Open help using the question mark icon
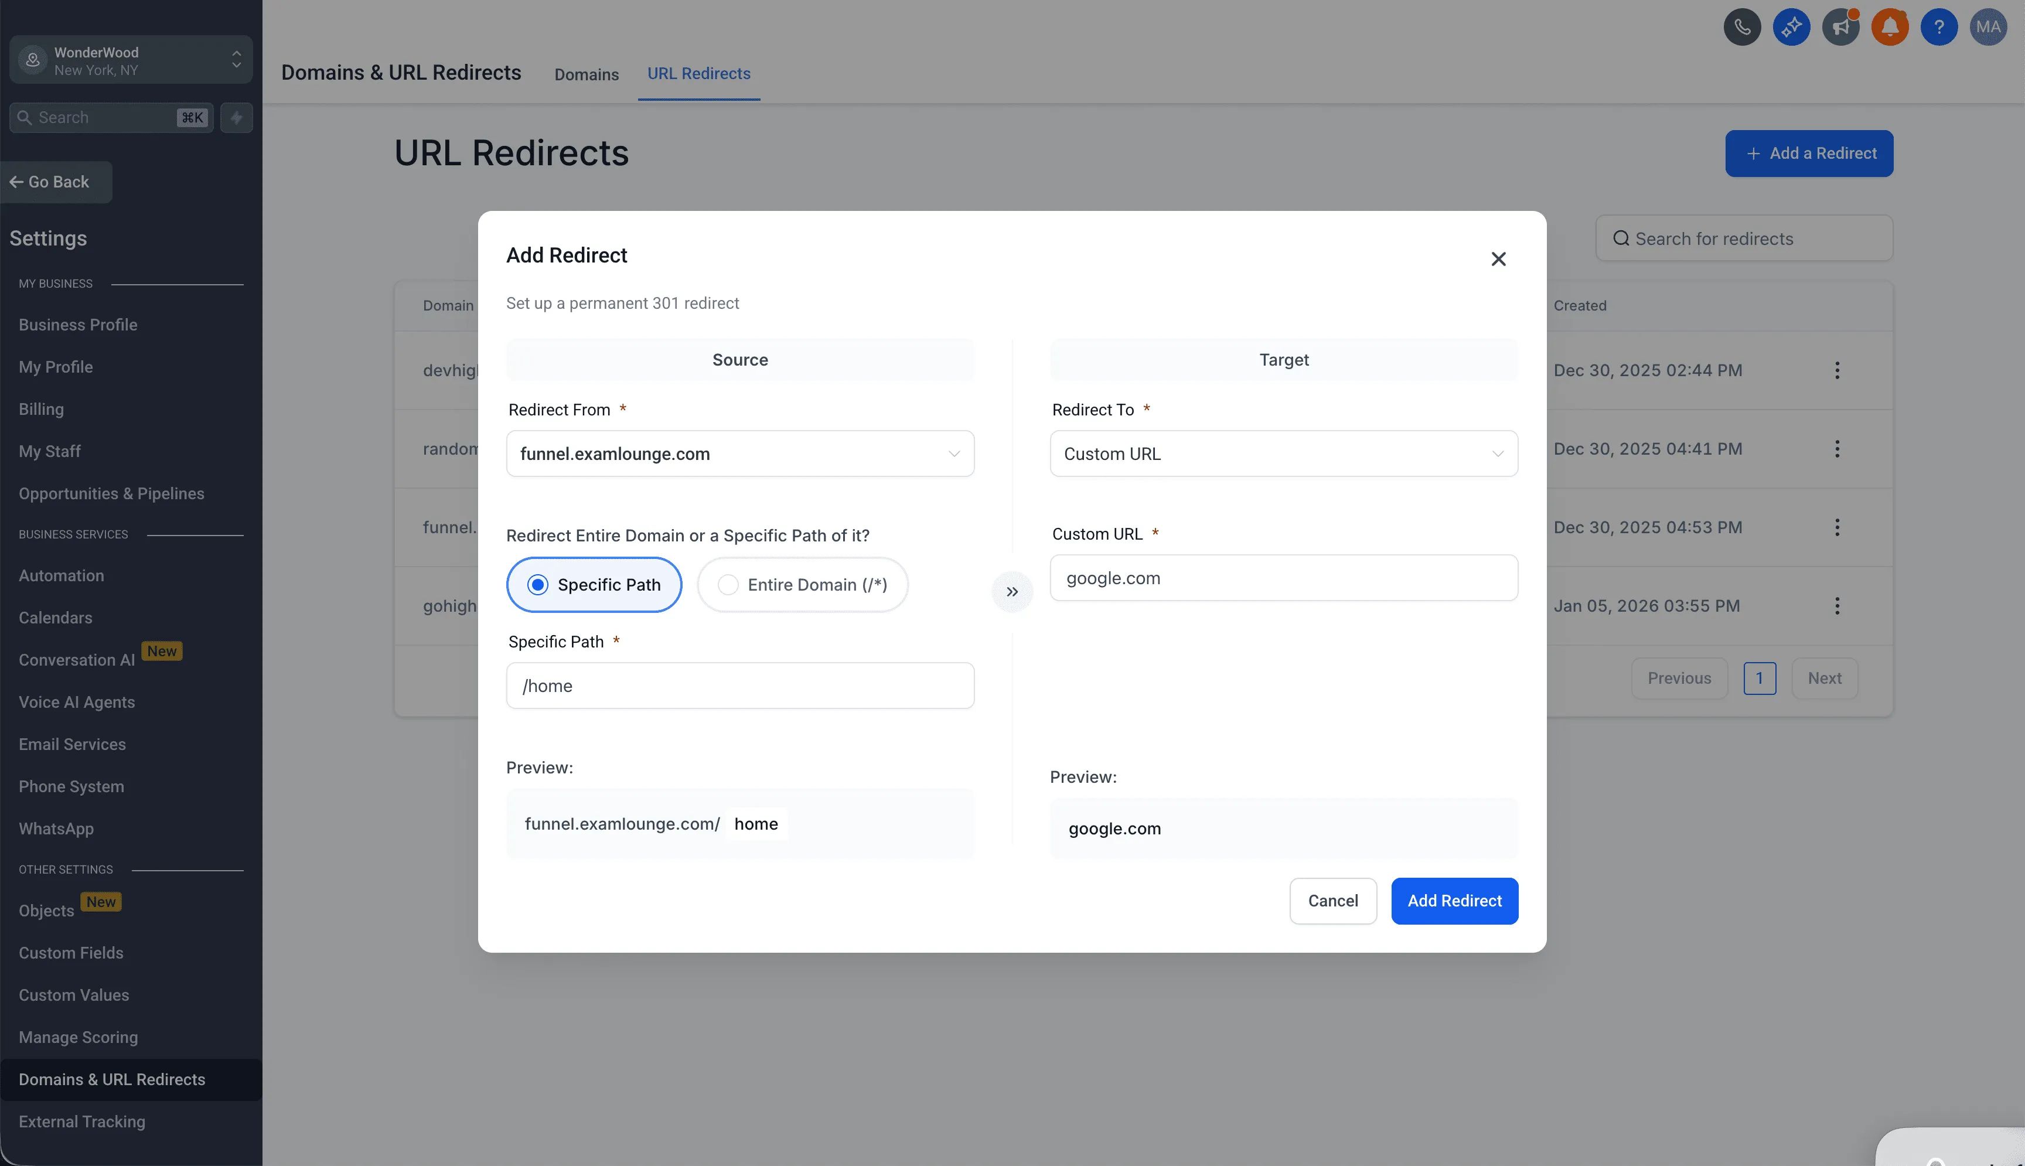Viewport: 2025px width, 1166px height. tap(1939, 26)
